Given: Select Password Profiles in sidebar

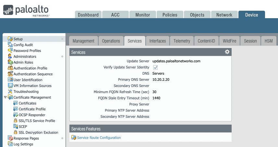Looking at the screenshot, I should pyautogui.click(x=27, y=51).
